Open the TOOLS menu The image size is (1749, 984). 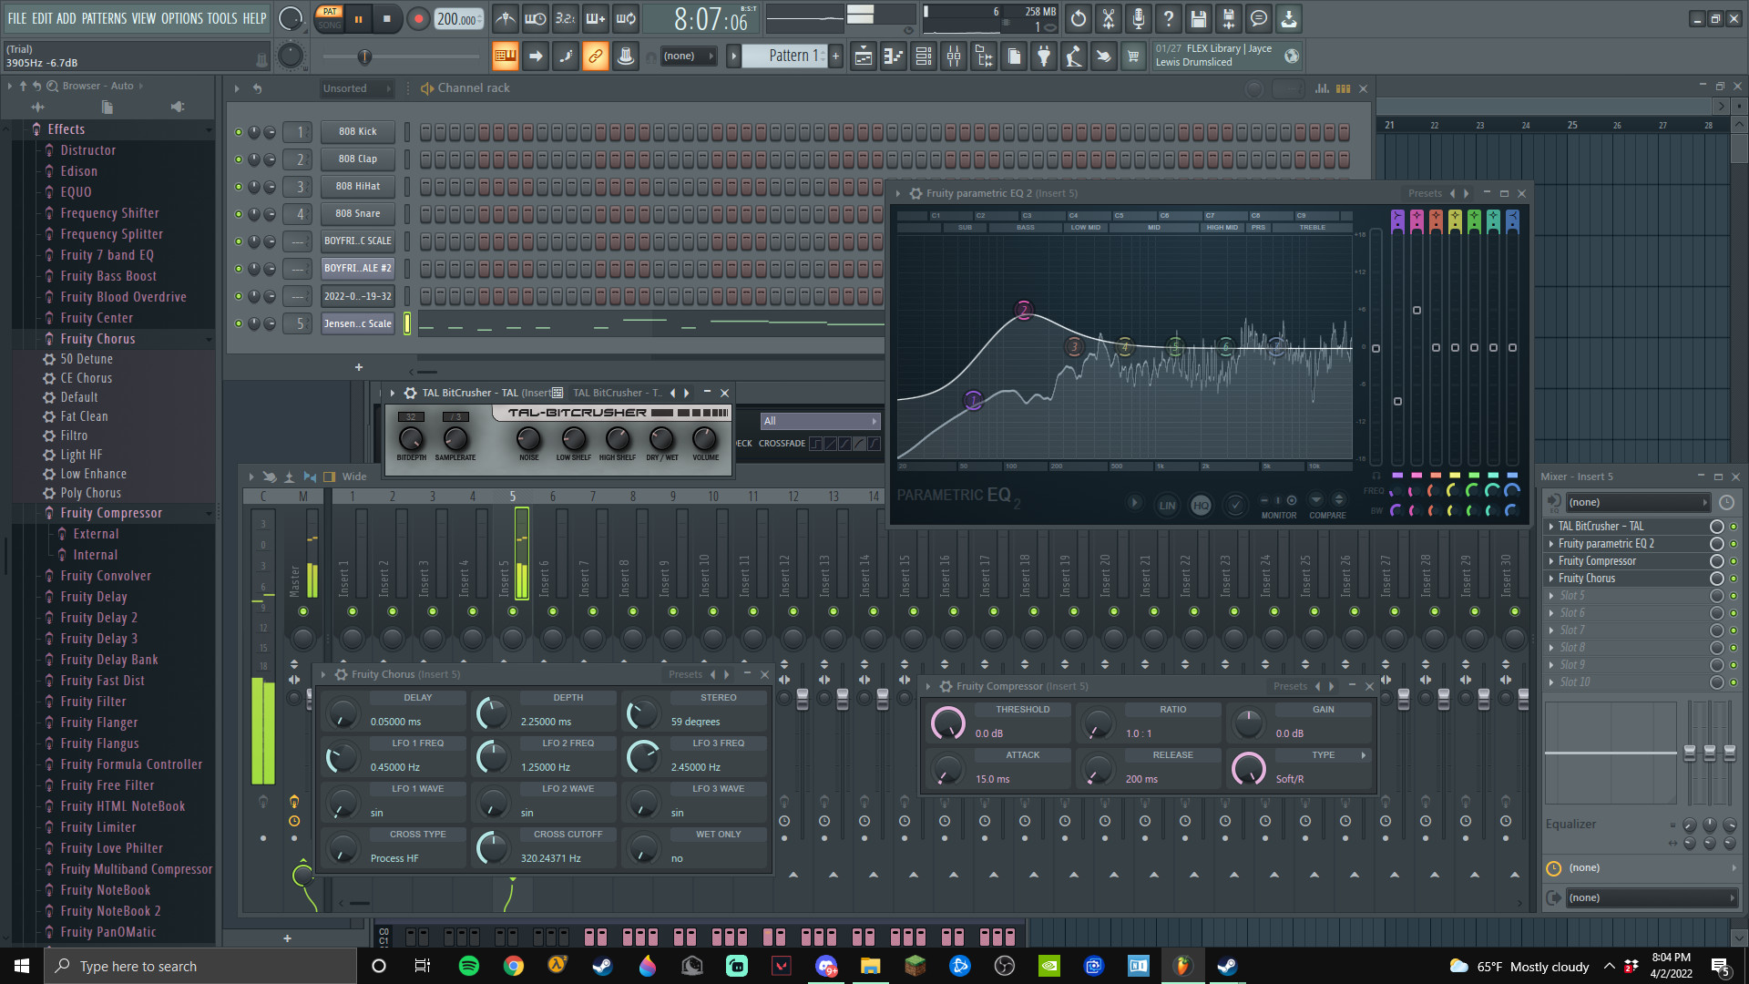(222, 18)
